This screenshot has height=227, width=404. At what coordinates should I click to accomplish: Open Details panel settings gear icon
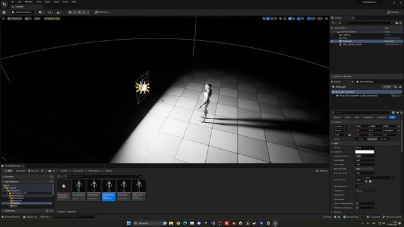pos(401,112)
